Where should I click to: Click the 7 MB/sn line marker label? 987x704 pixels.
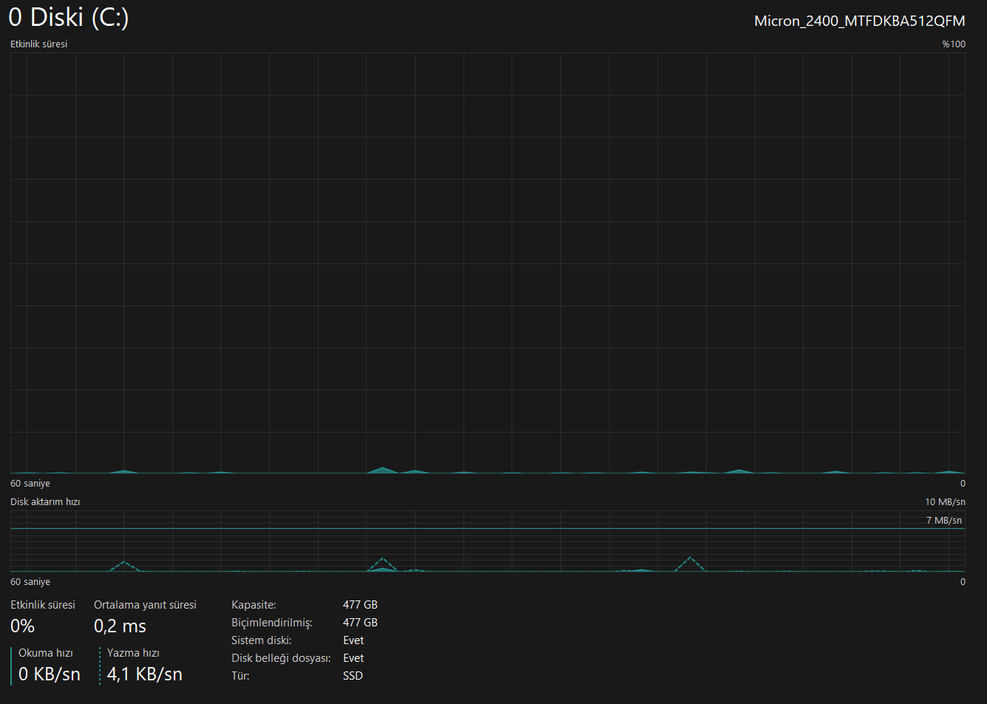(944, 521)
